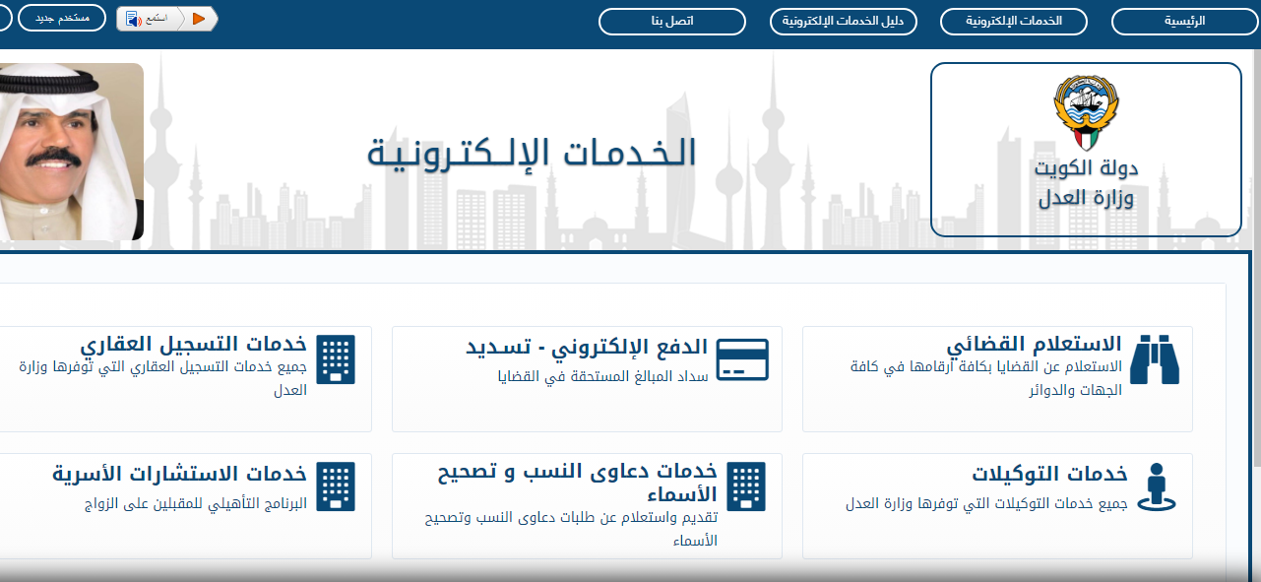This screenshot has height=582, width=1261.
Task: Open خدمات التسجيل العقاري heading link
Action: [194, 345]
